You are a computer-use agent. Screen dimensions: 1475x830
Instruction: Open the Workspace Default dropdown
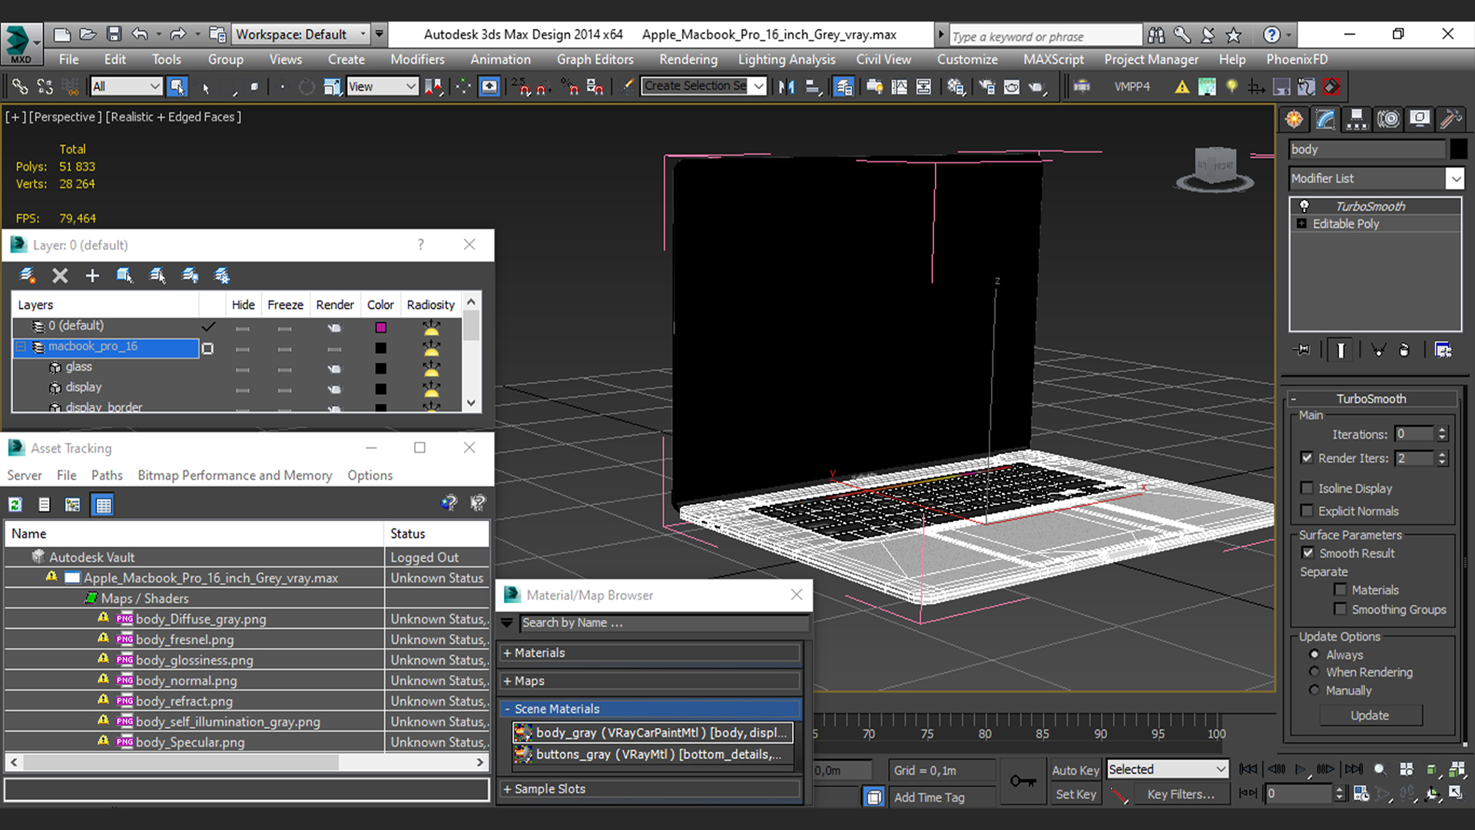coord(300,34)
